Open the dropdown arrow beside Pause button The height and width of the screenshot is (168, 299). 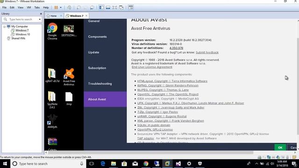tap(61, 7)
